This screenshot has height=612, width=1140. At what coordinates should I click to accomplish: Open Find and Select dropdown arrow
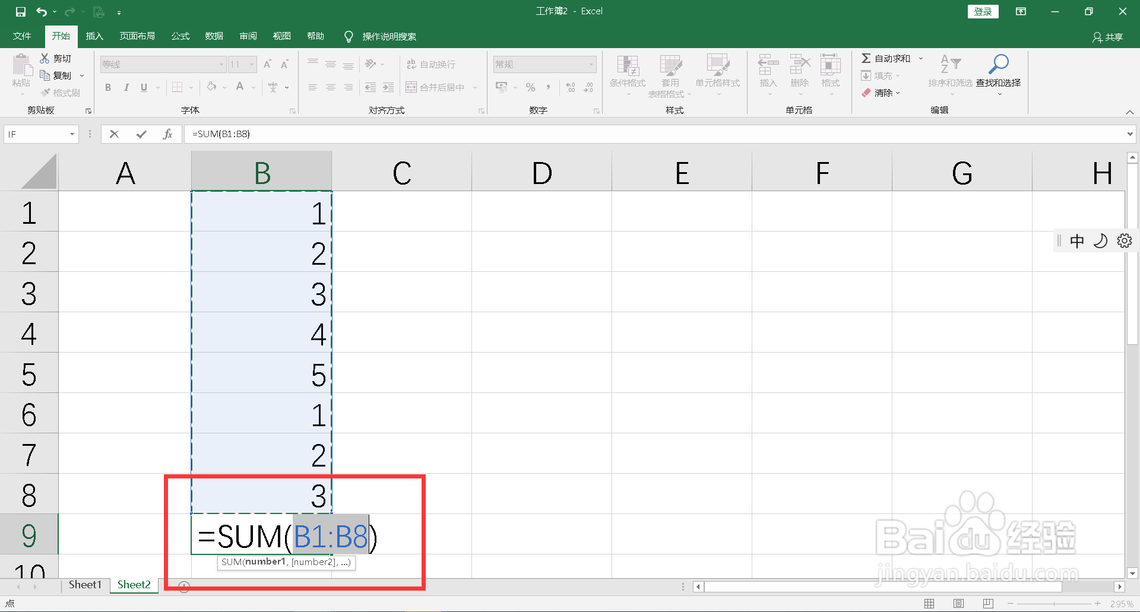pos(999,94)
